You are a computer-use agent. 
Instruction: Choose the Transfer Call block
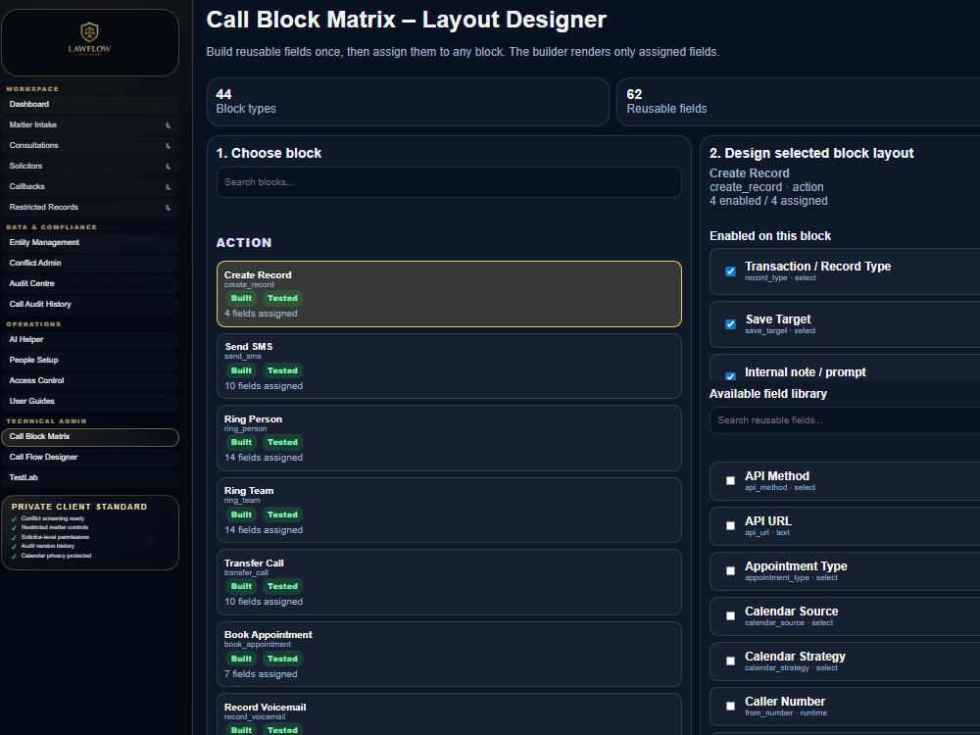(x=449, y=582)
